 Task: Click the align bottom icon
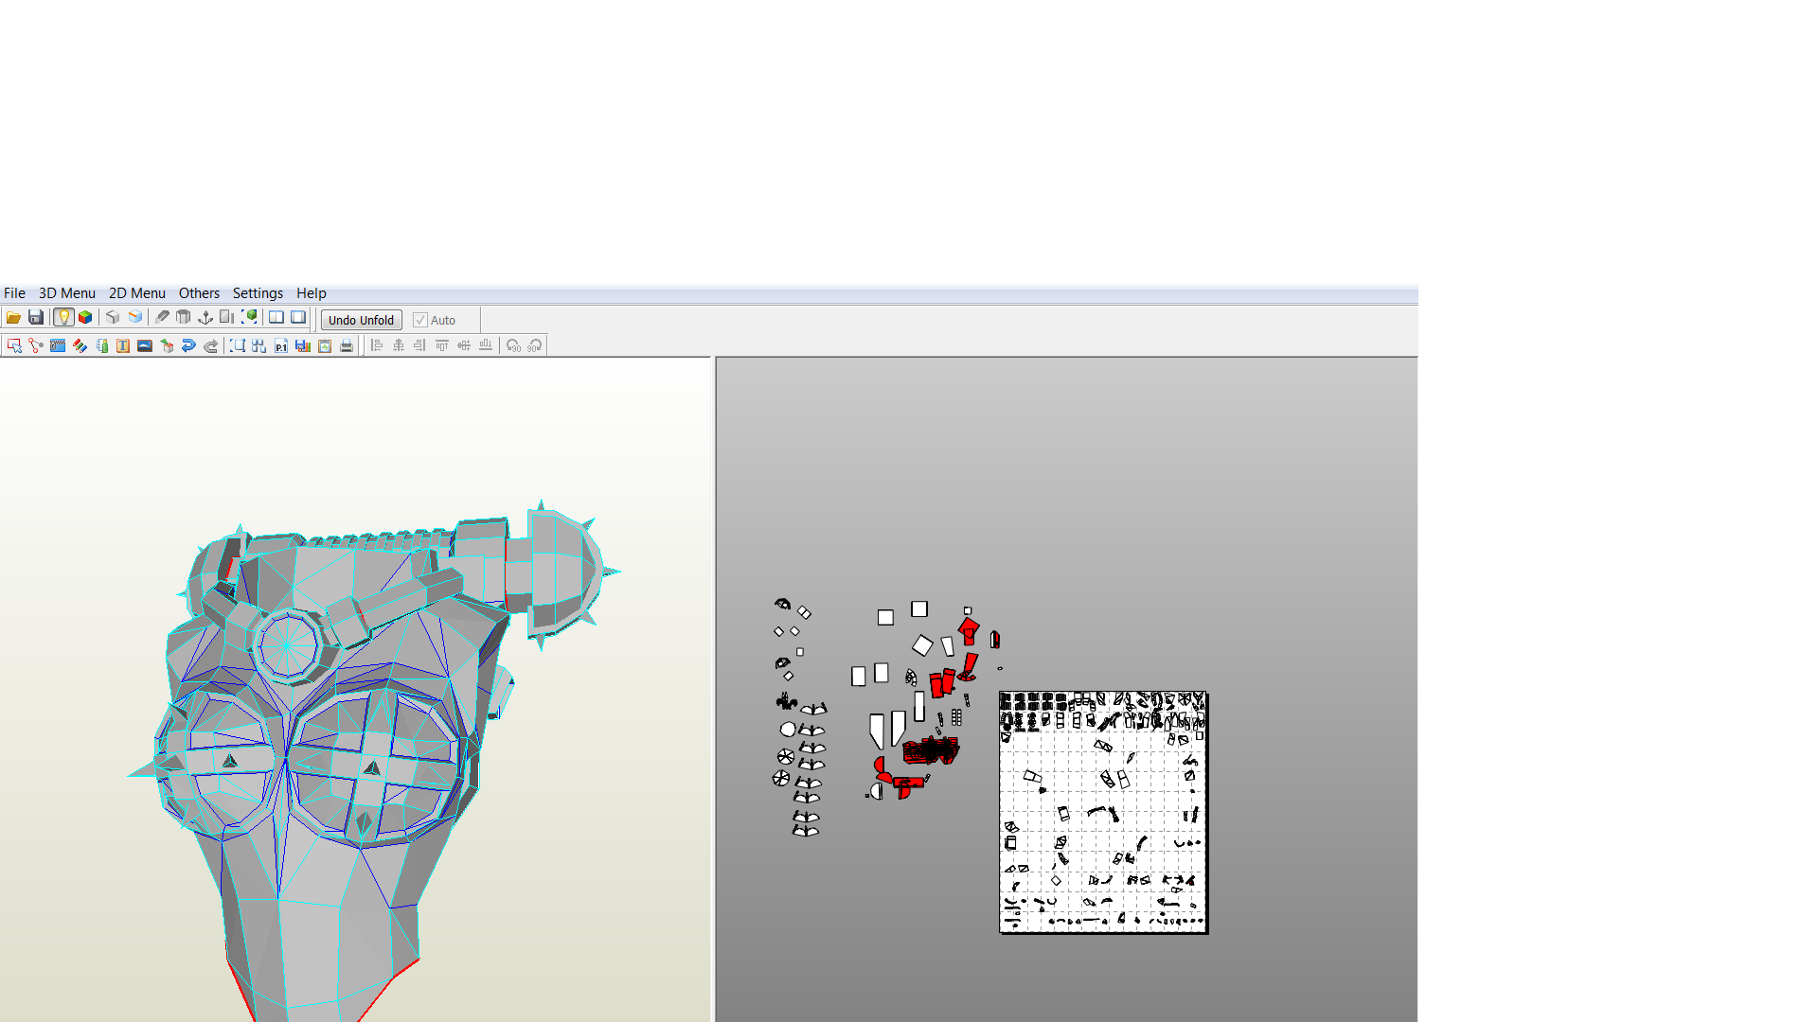click(x=486, y=346)
